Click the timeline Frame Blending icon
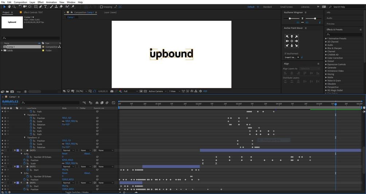Viewport: 366px width, 194px height. pos(102,103)
